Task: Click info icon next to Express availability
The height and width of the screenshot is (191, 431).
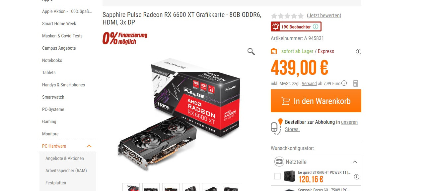Action: 358,52
